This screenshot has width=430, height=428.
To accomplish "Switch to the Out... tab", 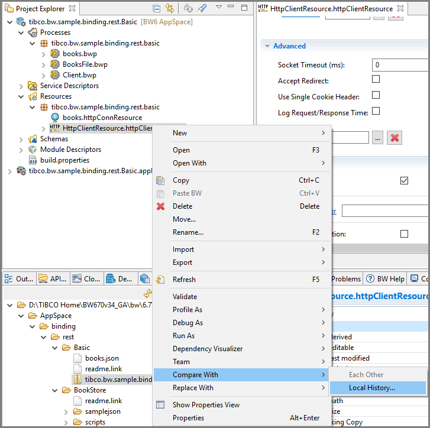I will tap(19, 278).
